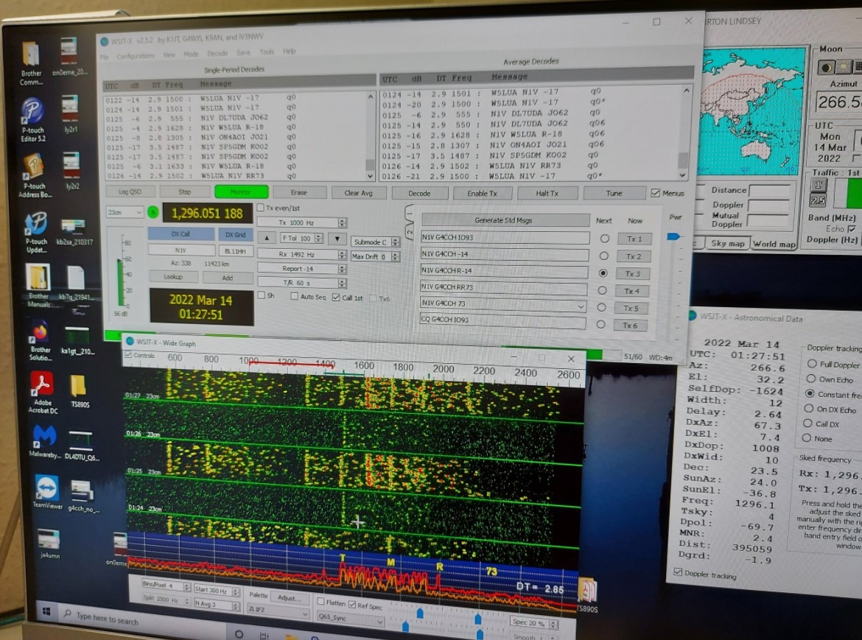Launch Adobe Acrobat DC from desktop

point(43,392)
